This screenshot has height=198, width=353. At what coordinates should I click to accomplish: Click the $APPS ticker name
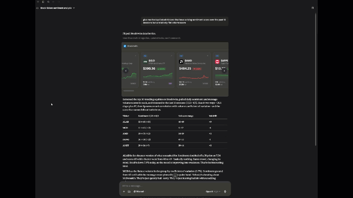(x=224, y=61)
